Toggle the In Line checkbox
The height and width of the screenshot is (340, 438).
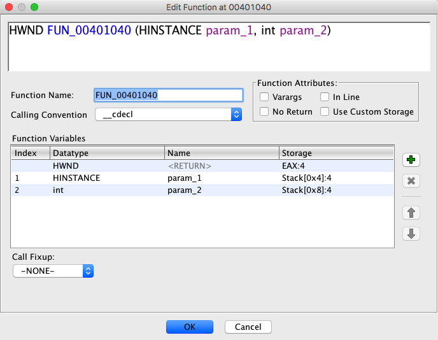coord(325,97)
